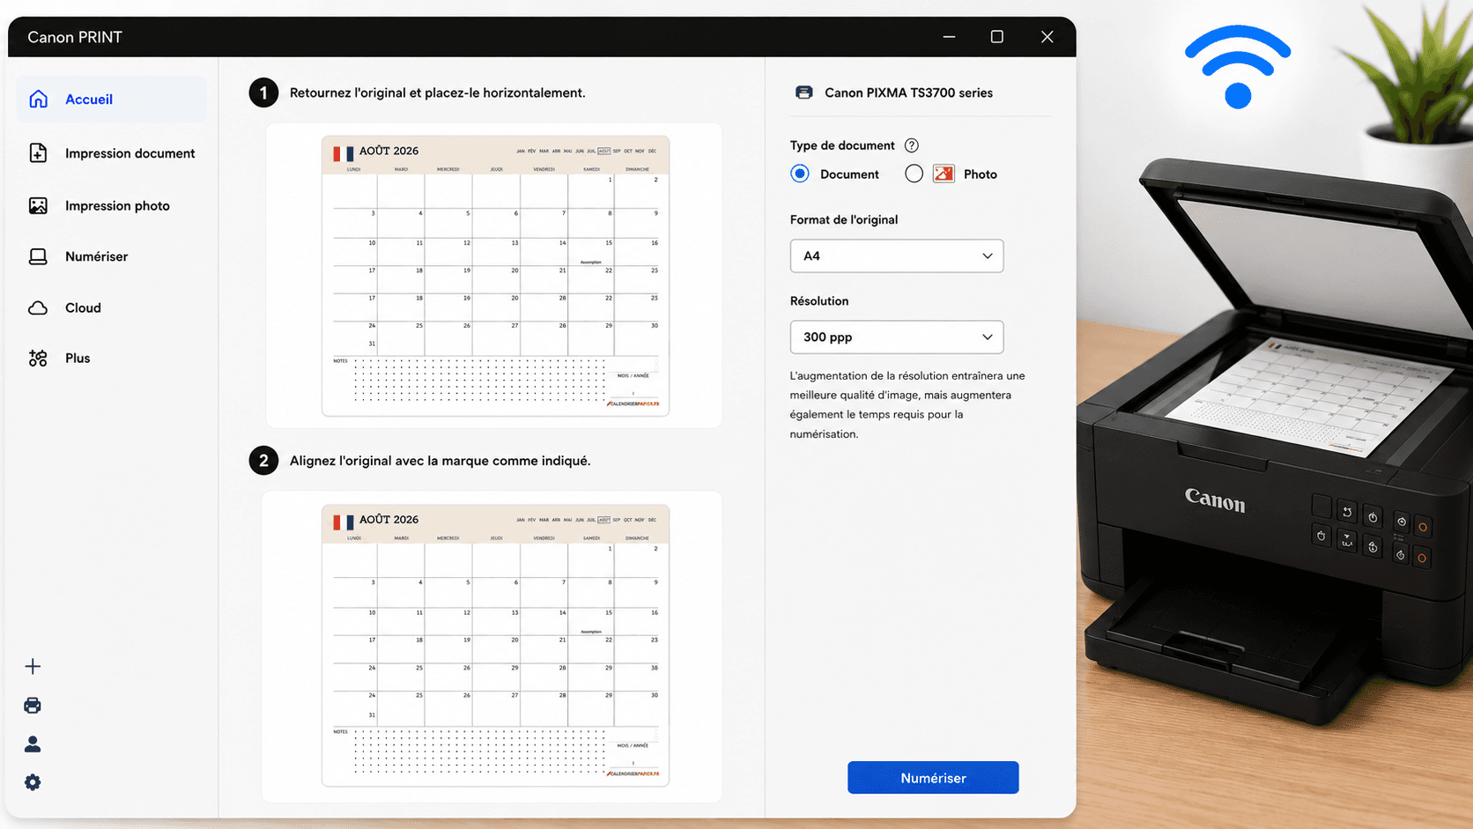Open the Résolution 300 ppp dropdown

coord(897,337)
